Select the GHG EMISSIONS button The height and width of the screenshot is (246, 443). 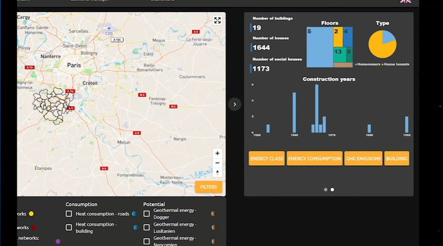363,158
